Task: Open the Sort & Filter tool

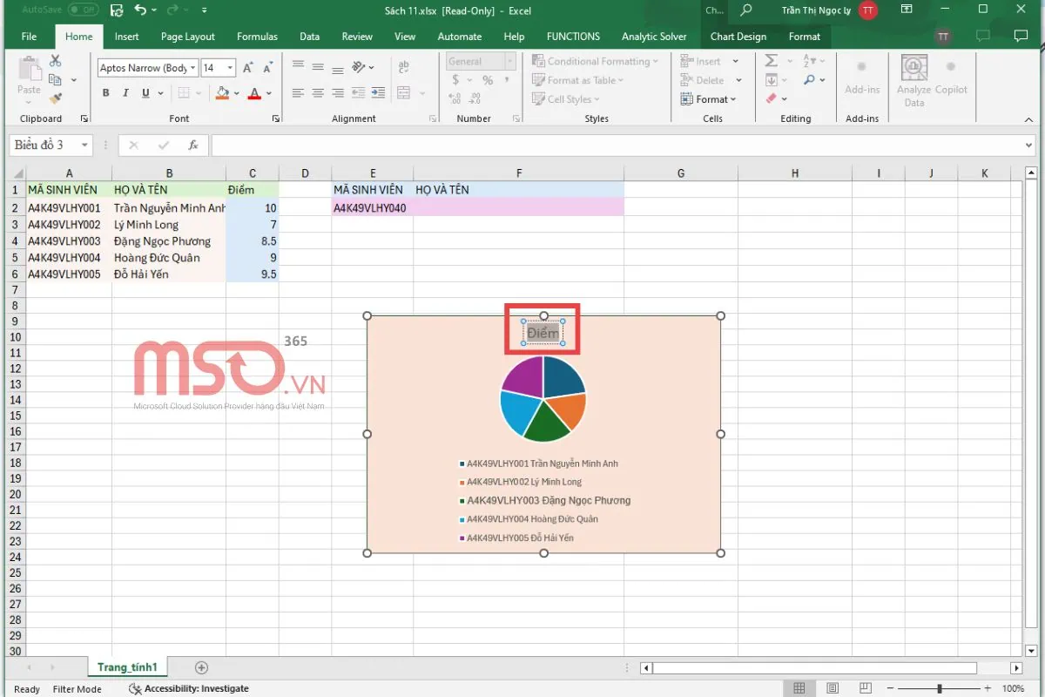Action: pos(808,60)
